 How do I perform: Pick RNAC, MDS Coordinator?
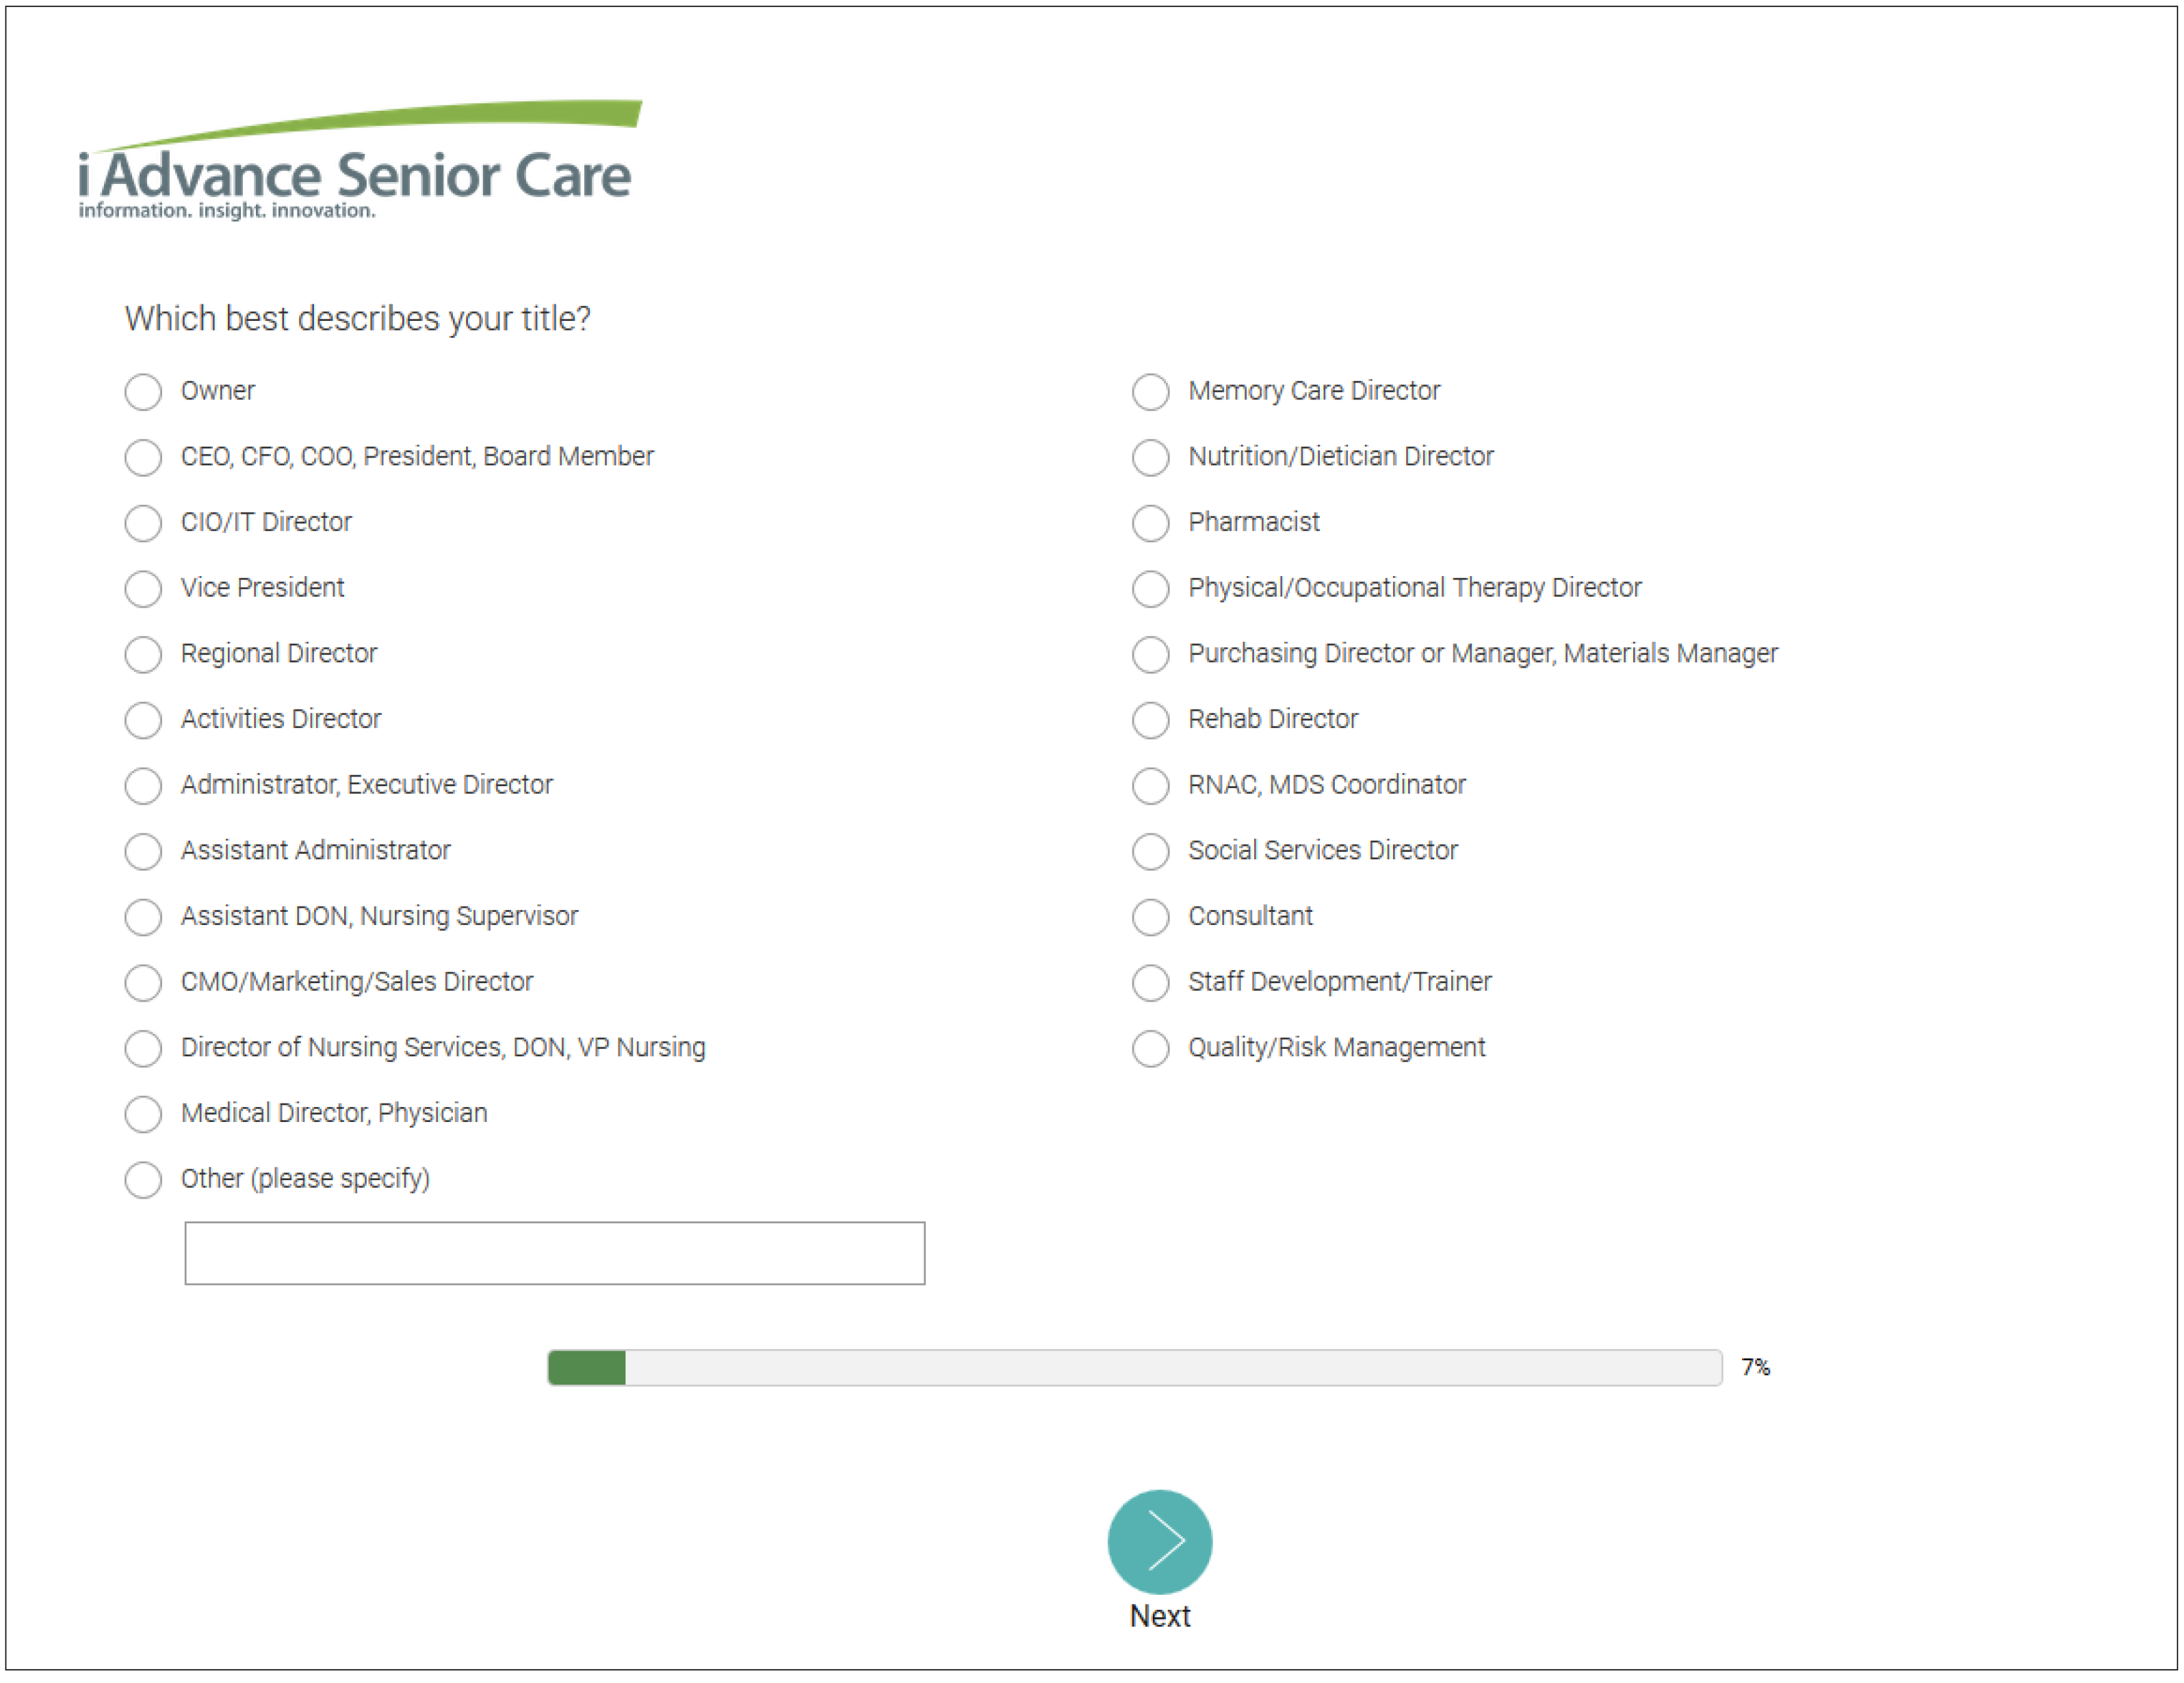coord(1150,785)
